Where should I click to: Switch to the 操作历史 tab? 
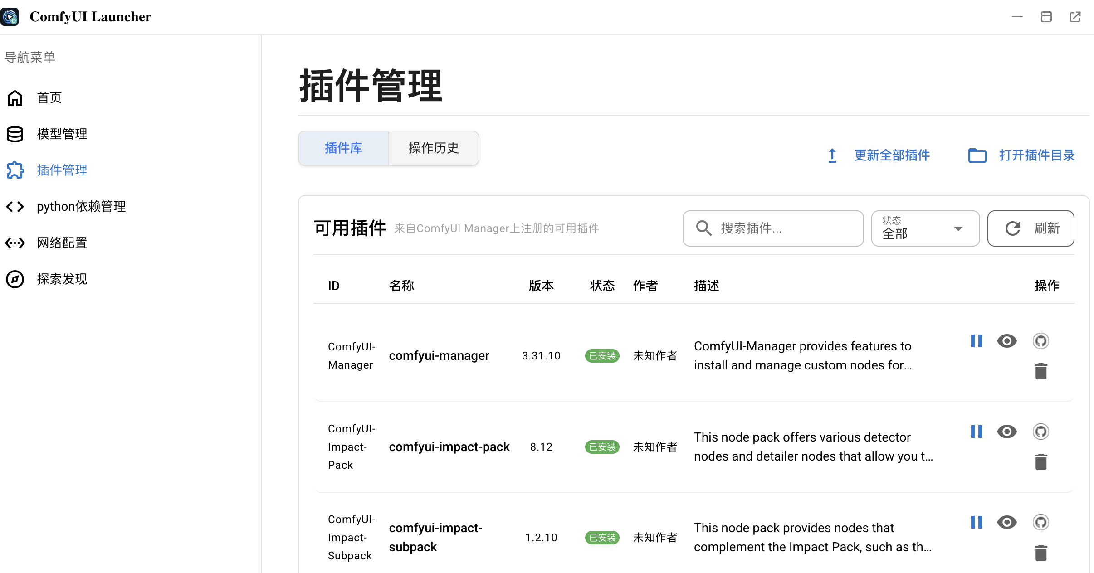(433, 148)
